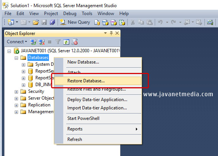Open the Project menu
218x156 pixels.
tap(51, 14)
